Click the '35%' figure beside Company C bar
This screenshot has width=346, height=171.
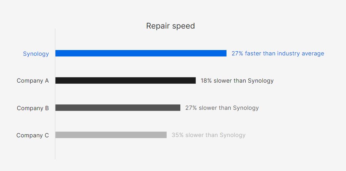(x=178, y=135)
